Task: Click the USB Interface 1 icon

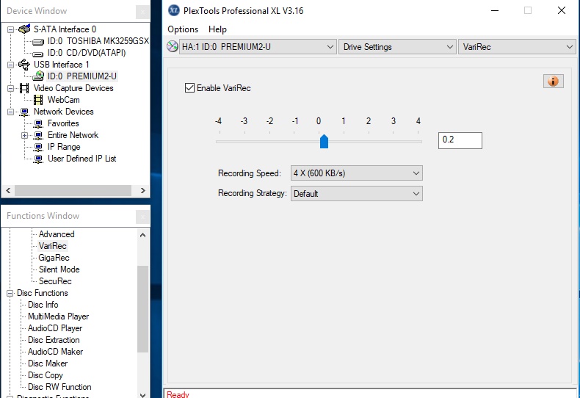Action: point(24,65)
